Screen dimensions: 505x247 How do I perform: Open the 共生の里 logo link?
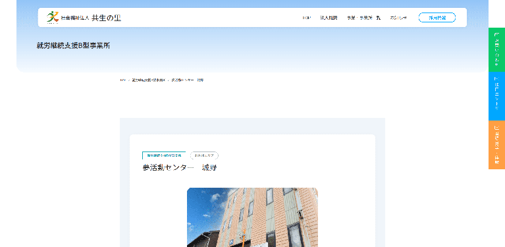[x=84, y=17]
